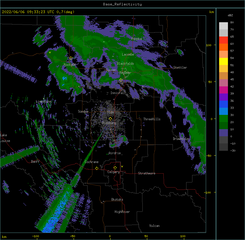This screenshot has width=245, height=240.
Task: Click the yellow diamond marker near RockyMH
Action: click(71, 58)
